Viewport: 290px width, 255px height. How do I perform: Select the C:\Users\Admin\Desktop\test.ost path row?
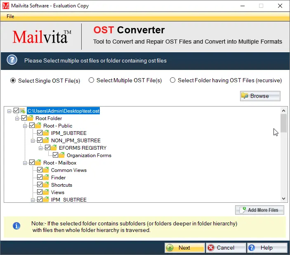[64, 111]
